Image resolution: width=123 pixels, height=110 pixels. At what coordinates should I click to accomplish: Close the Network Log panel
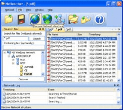118,85
